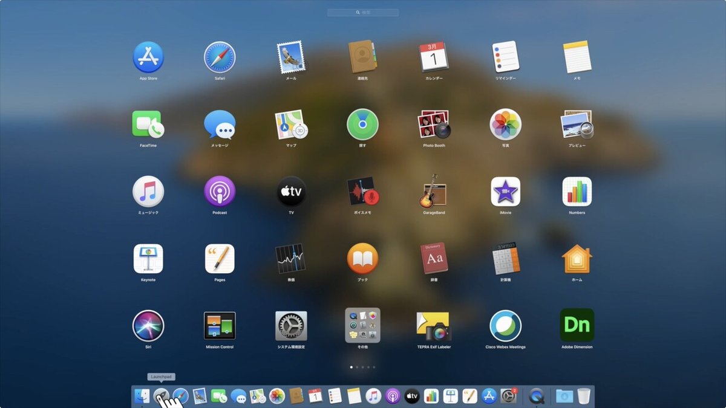Open the マップ app in Launchpad

pos(291,125)
